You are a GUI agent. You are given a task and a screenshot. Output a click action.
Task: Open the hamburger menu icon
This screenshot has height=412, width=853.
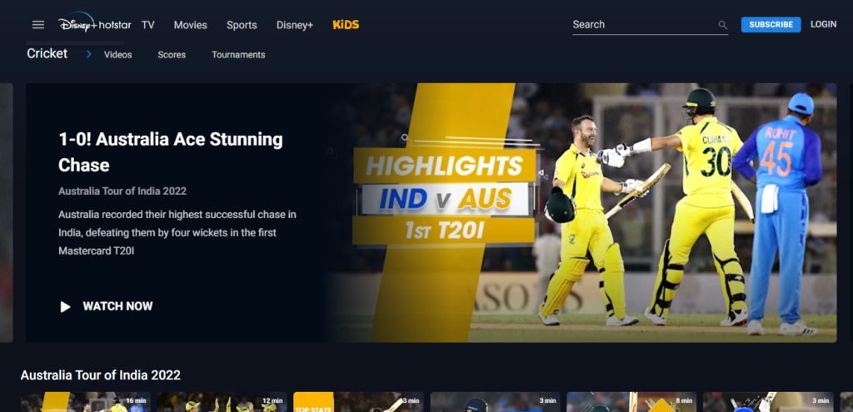38,24
